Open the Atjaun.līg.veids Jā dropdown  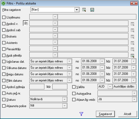134,99
